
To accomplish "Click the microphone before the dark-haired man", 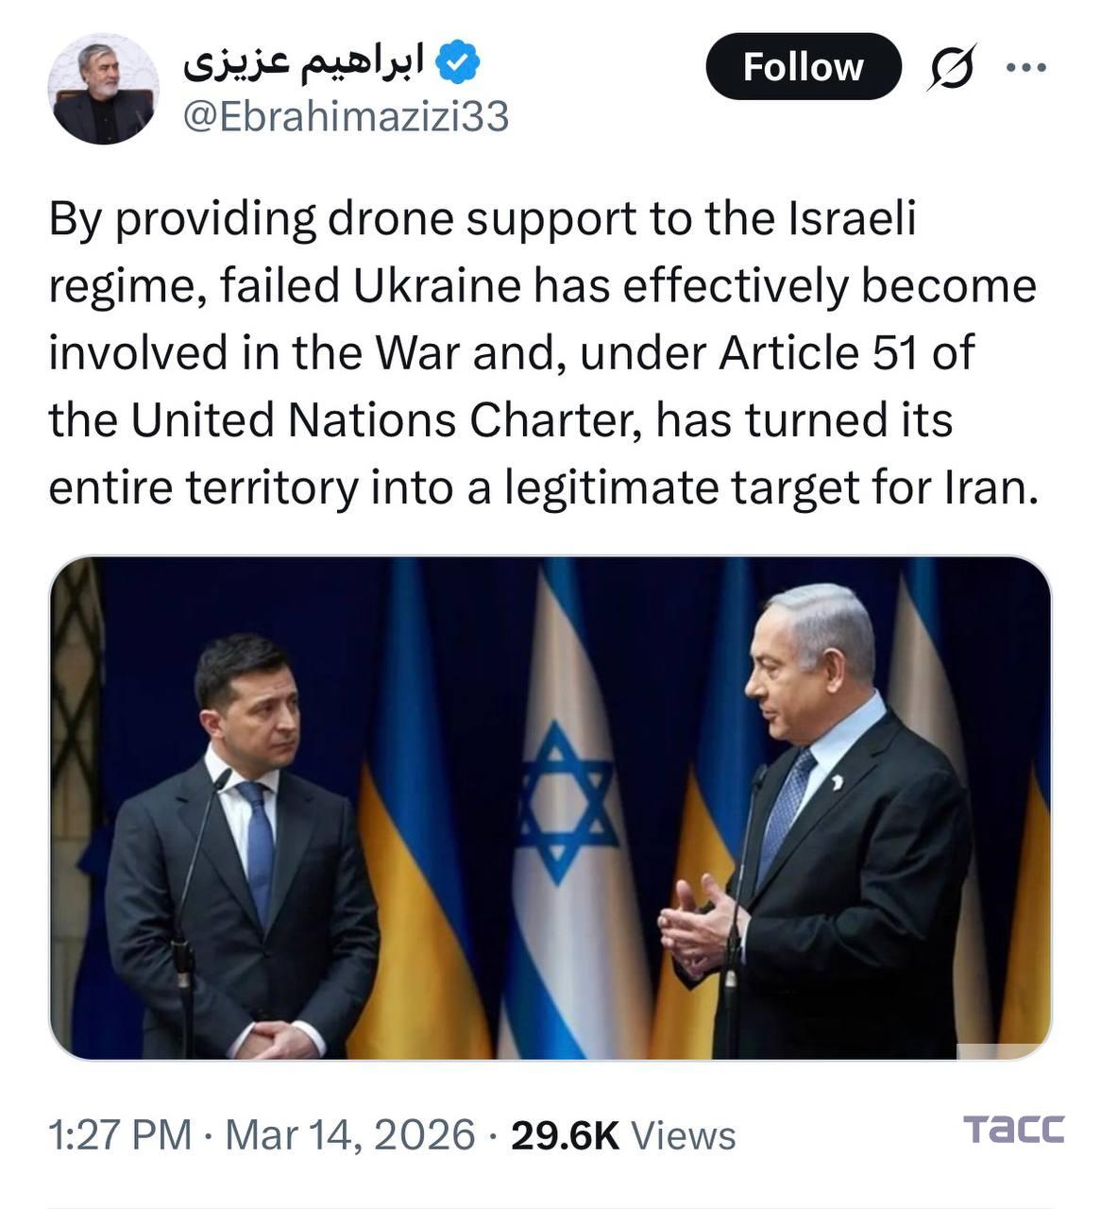I will (221, 779).
